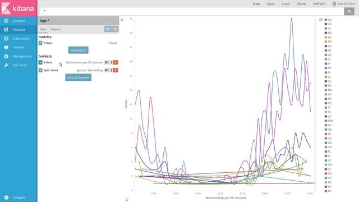Select the GB legend entry
Screen dimensions: 359x202
pos(328,130)
